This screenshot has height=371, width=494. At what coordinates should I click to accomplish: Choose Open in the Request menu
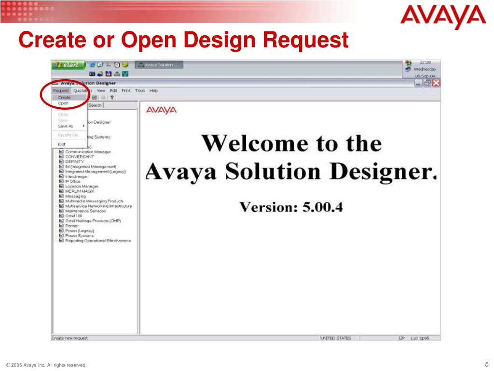(69, 103)
